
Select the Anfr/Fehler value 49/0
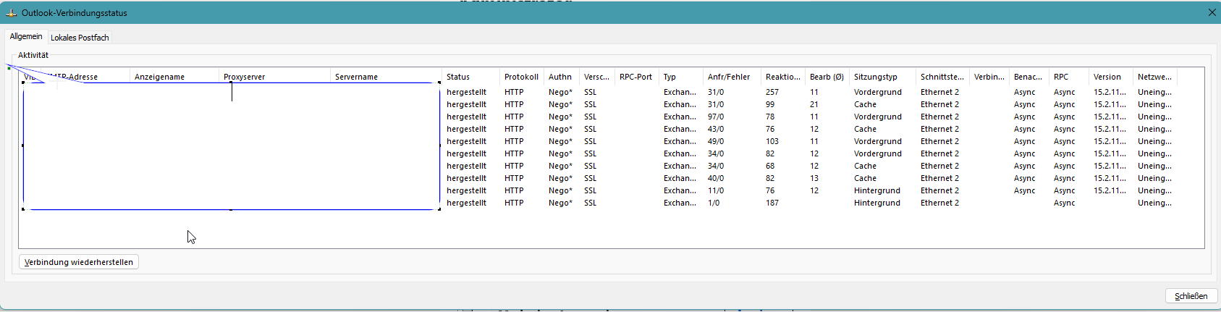(716, 141)
